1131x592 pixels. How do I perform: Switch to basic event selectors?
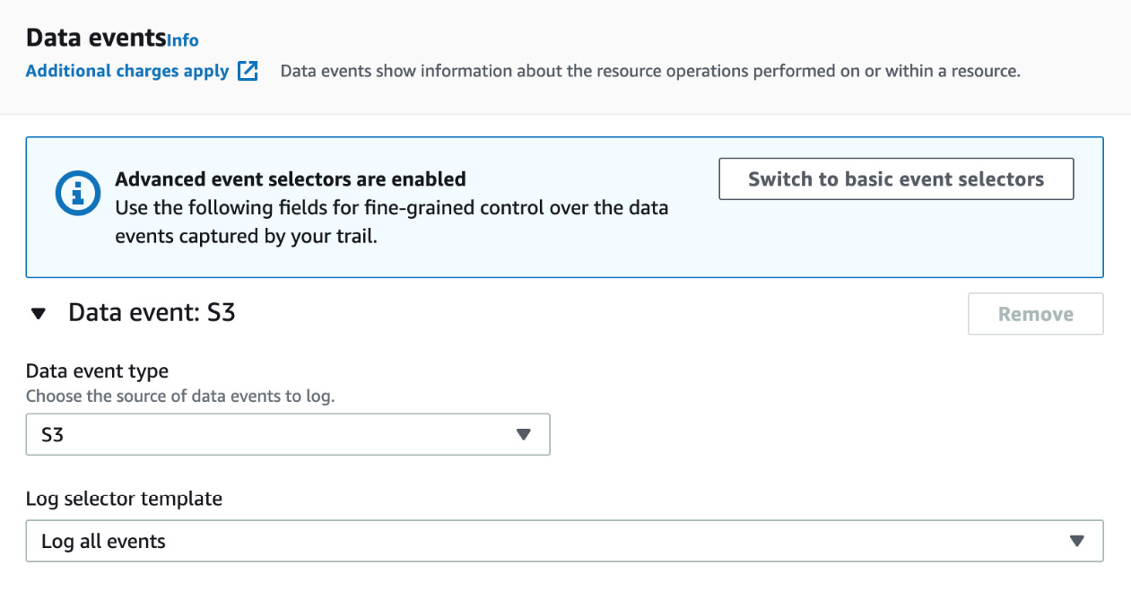(896, 178)
